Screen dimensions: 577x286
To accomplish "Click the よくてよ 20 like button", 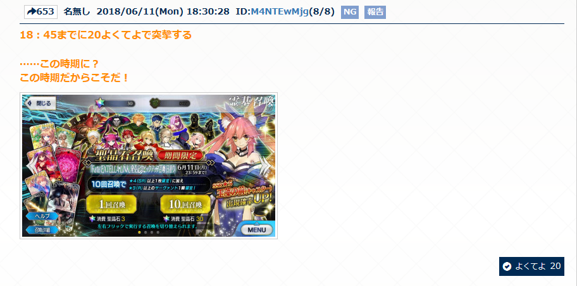I will (x=531, y=266).
